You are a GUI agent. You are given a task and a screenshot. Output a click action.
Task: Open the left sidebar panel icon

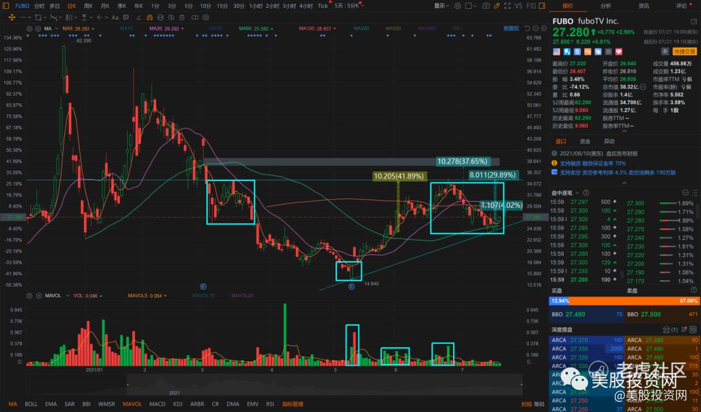[5, 6]
